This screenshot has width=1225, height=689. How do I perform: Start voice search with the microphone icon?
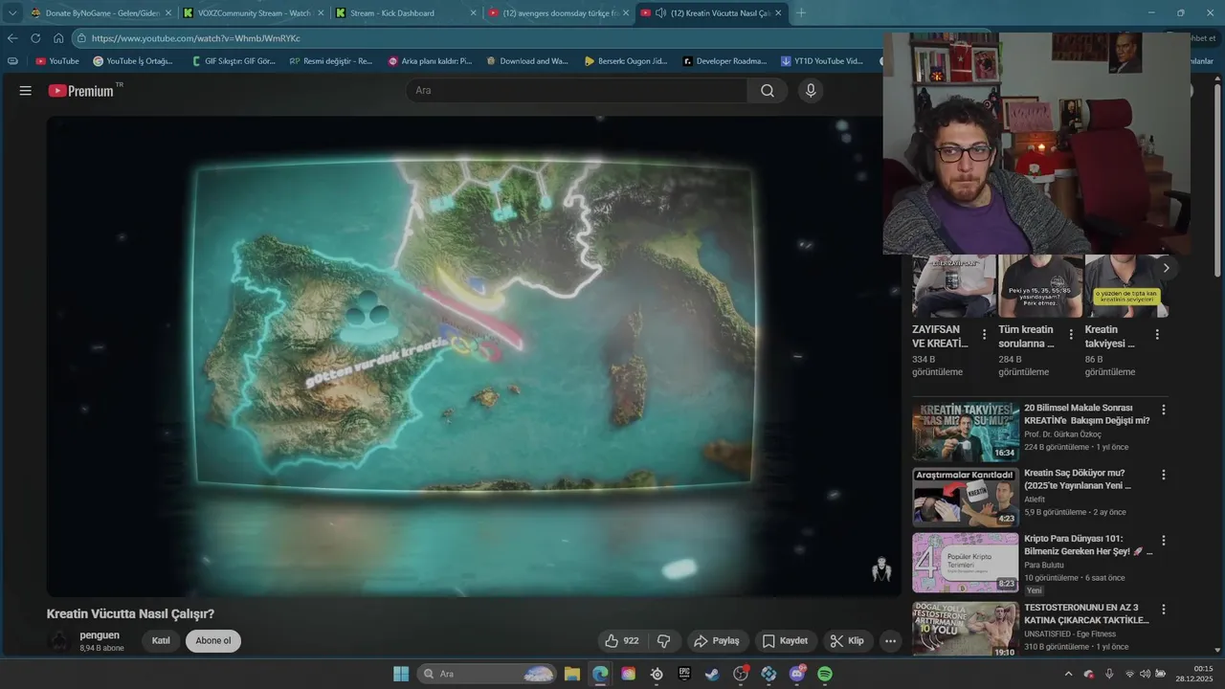[811, 91]
